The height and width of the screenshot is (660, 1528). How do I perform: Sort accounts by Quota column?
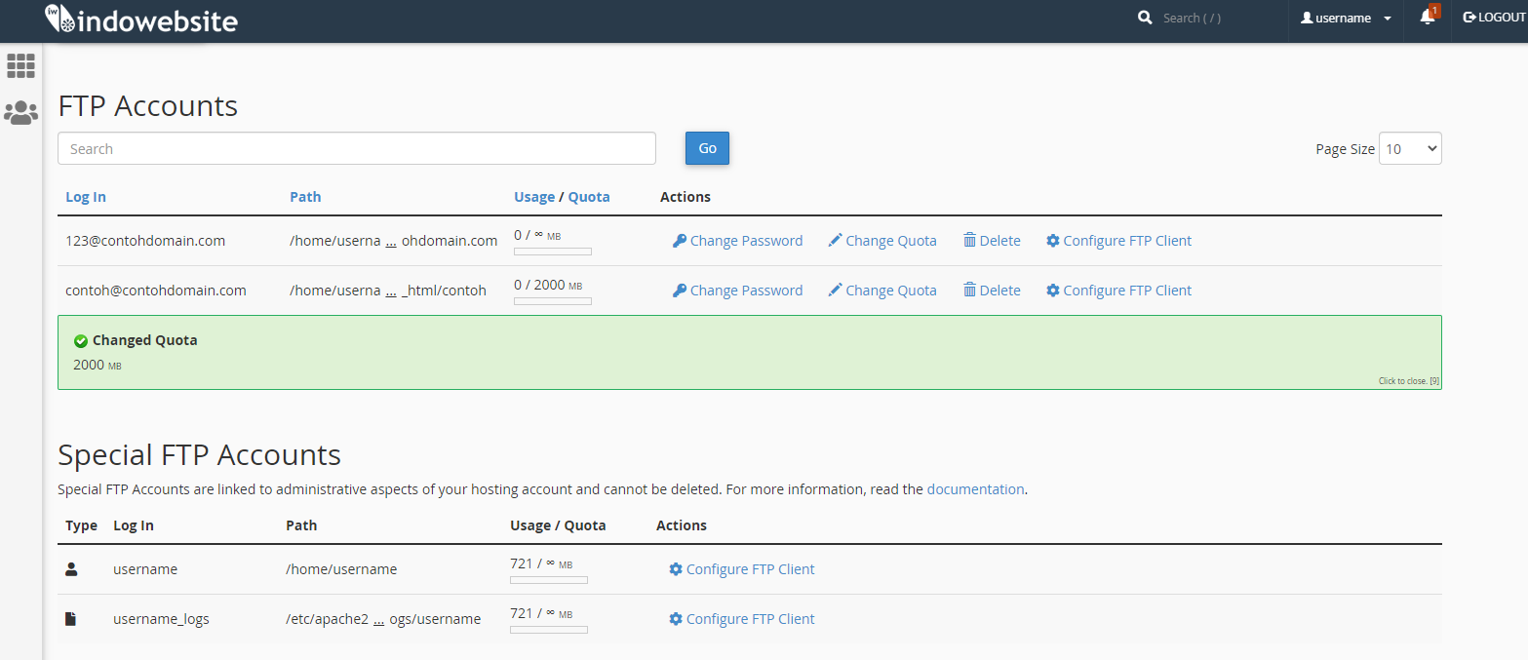pyautogui.click(x=589, y=197)
